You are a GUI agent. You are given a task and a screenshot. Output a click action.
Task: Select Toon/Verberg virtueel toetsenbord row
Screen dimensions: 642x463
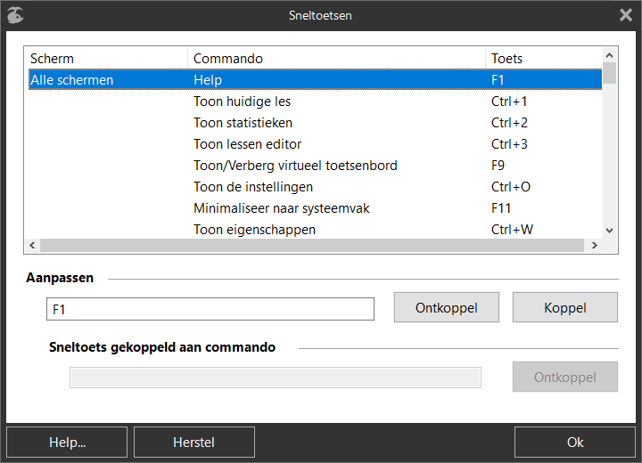coord(315,166)
